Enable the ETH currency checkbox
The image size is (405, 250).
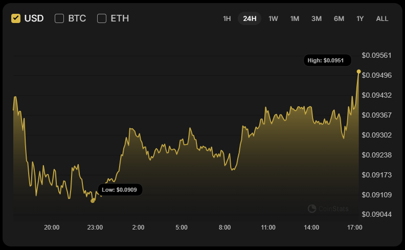pos(102,18)
